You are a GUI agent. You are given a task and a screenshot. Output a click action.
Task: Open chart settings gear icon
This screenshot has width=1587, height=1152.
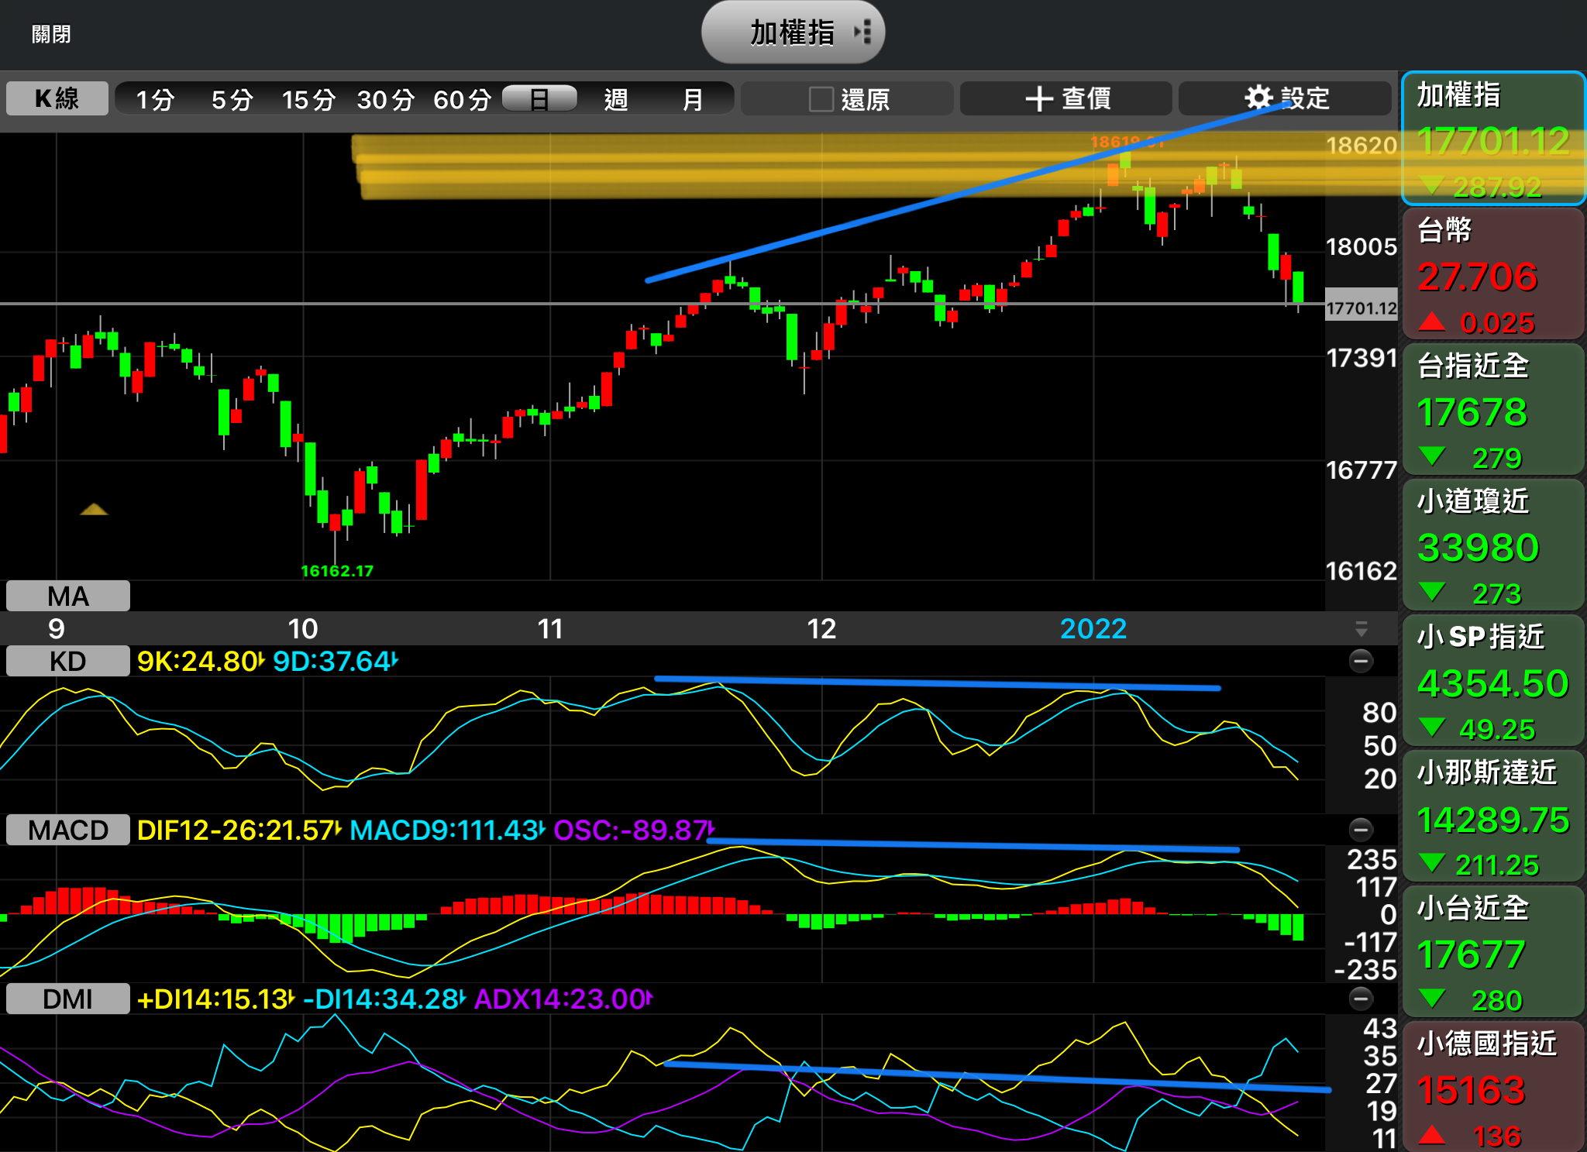pos(1258,98)
